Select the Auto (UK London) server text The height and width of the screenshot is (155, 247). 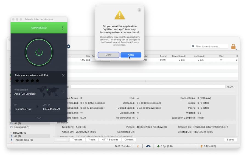point(25,94)
